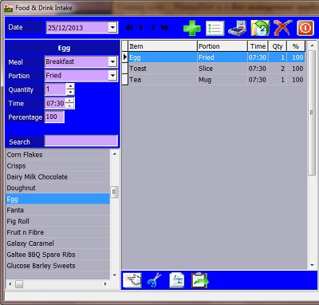
Task: Jump to the last date record
Action: coord(164,28)
